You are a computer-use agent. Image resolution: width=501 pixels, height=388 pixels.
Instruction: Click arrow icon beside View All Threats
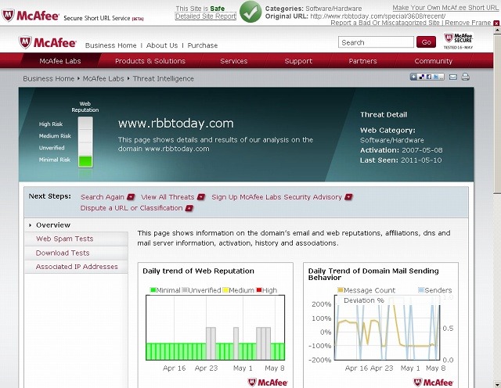(201, 197)
